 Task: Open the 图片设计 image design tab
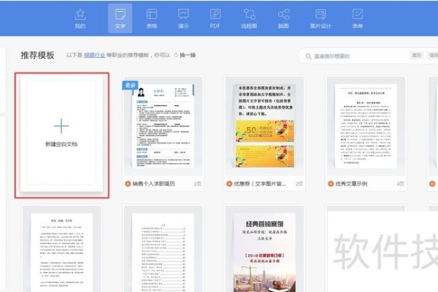tap(320, 18)
